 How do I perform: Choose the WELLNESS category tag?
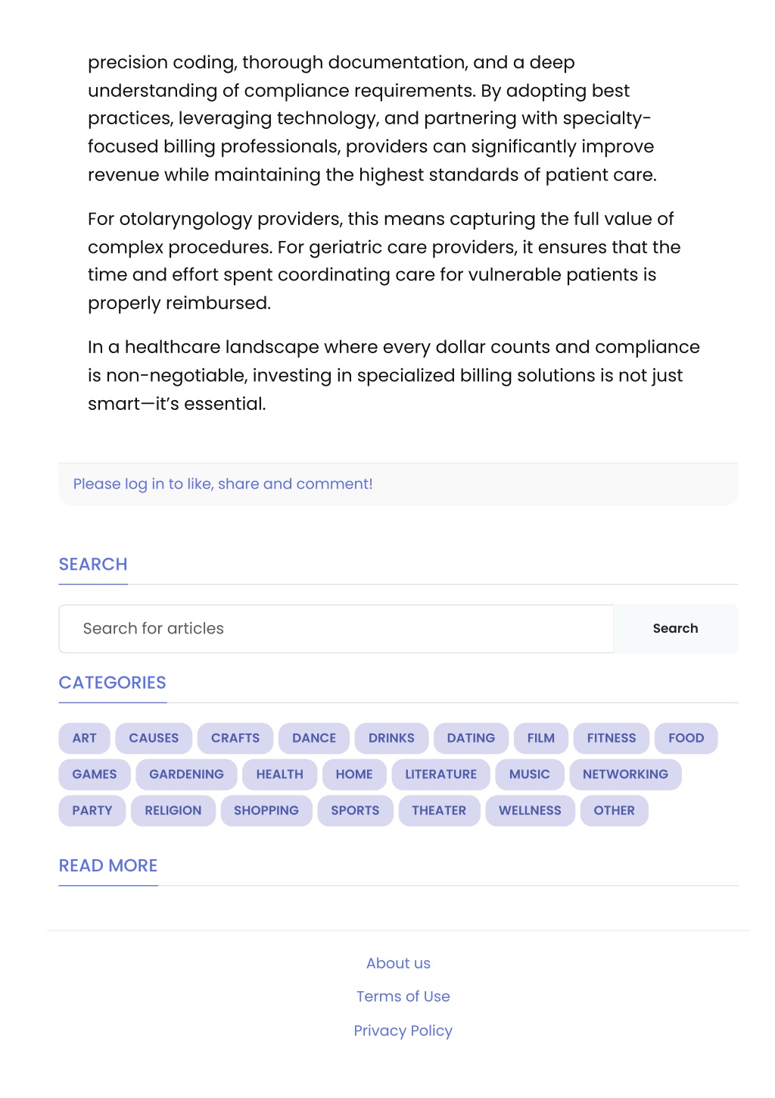pos(530,811)
